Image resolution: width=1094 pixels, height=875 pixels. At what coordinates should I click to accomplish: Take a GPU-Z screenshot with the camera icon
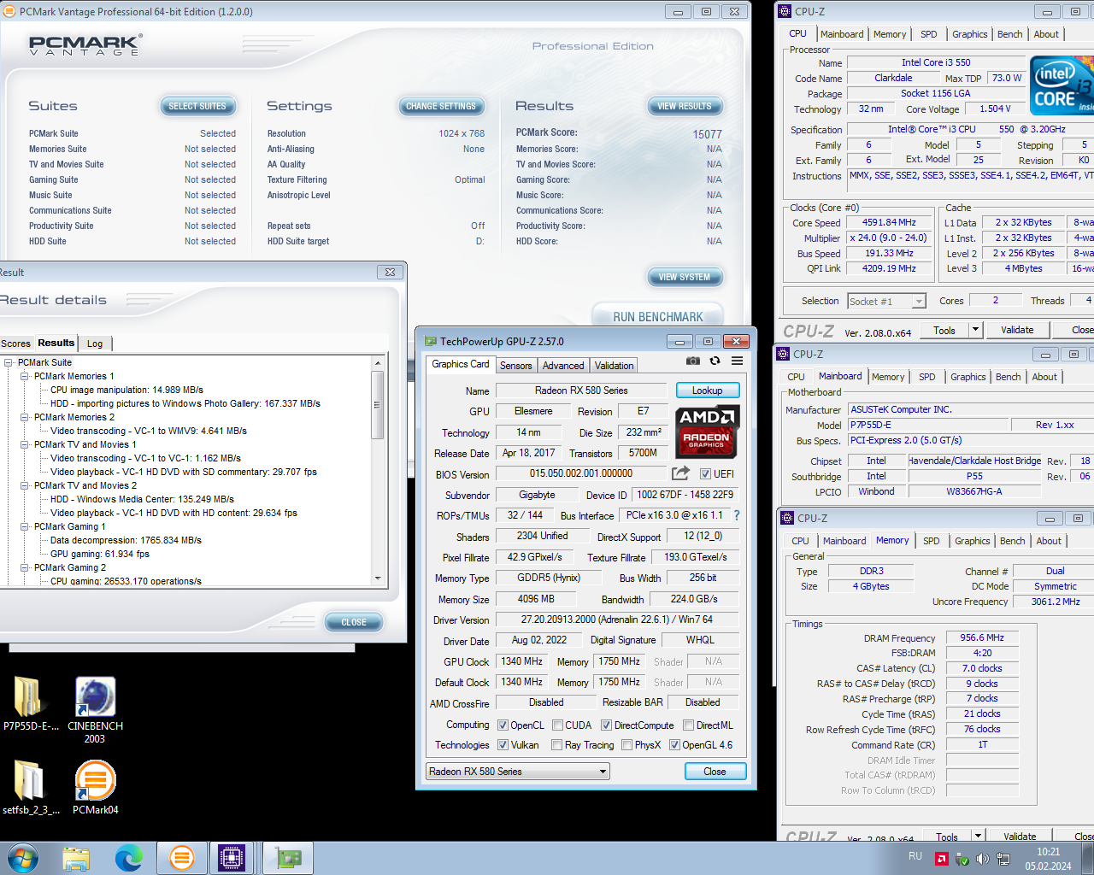(693, 361)
